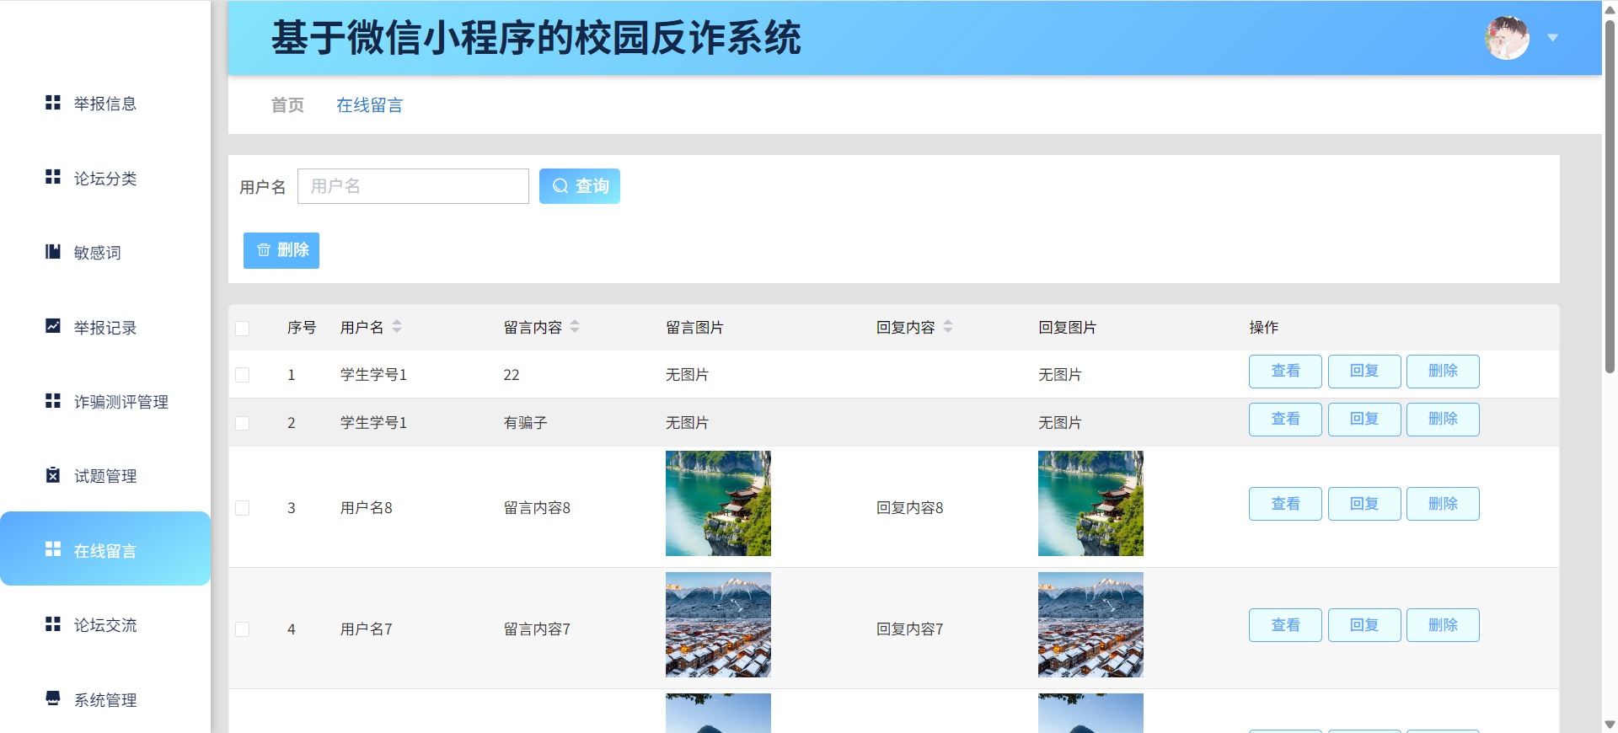Expand the avatar dropdown arrow
This screenshot has height=733, width=1618.
click(x=1552, y=38)
